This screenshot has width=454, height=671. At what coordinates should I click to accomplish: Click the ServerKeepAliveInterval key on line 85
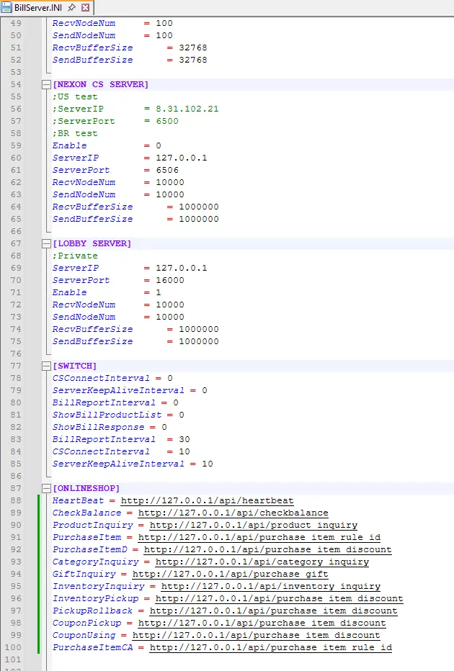(118, 464)
